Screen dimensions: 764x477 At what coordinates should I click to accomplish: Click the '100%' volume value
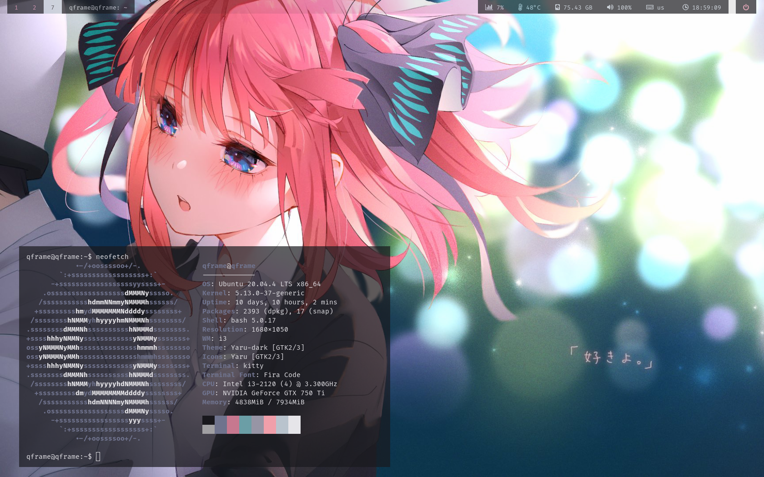(x=624, y=8)
